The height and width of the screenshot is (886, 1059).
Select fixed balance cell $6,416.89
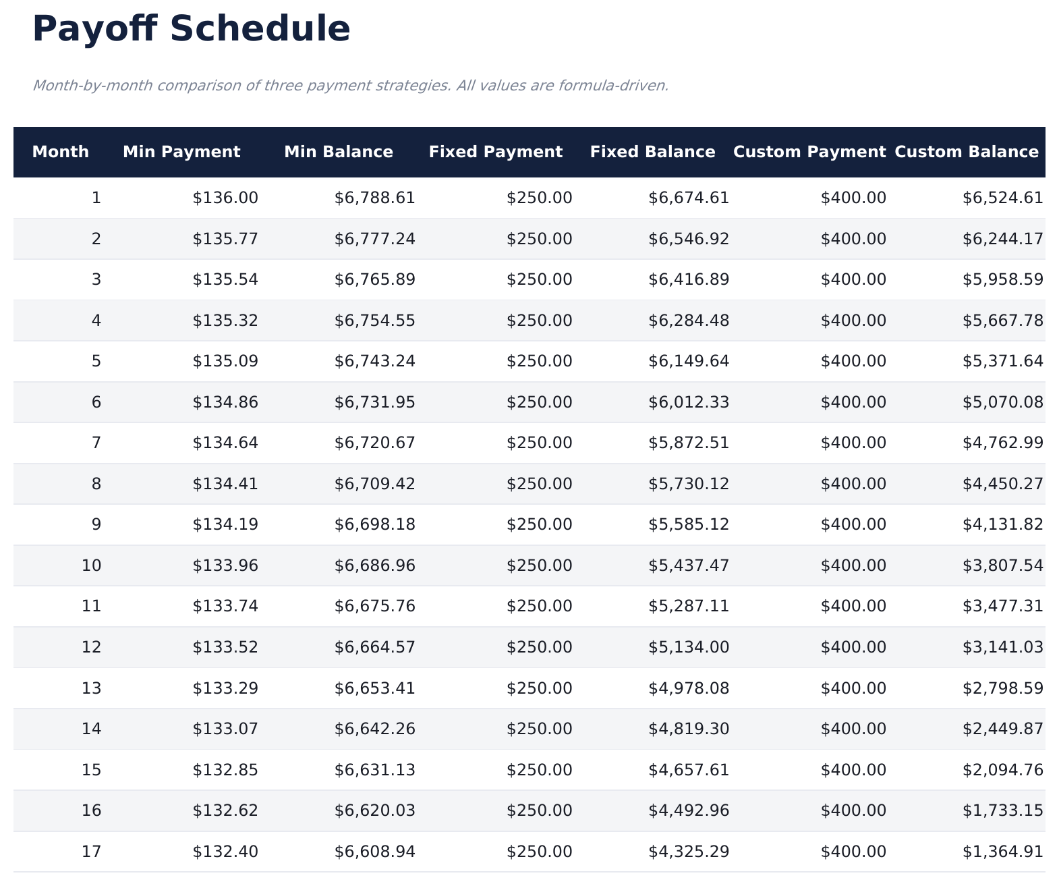point(689,279)
